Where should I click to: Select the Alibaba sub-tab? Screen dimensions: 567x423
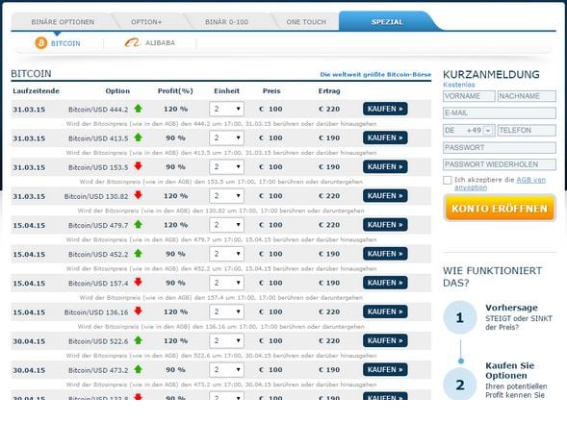tap(150, 42)
